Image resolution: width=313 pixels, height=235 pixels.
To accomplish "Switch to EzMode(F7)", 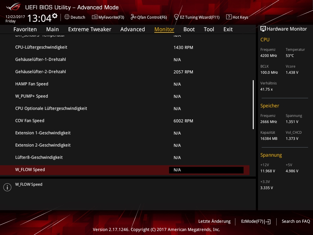I will (256, 221).
